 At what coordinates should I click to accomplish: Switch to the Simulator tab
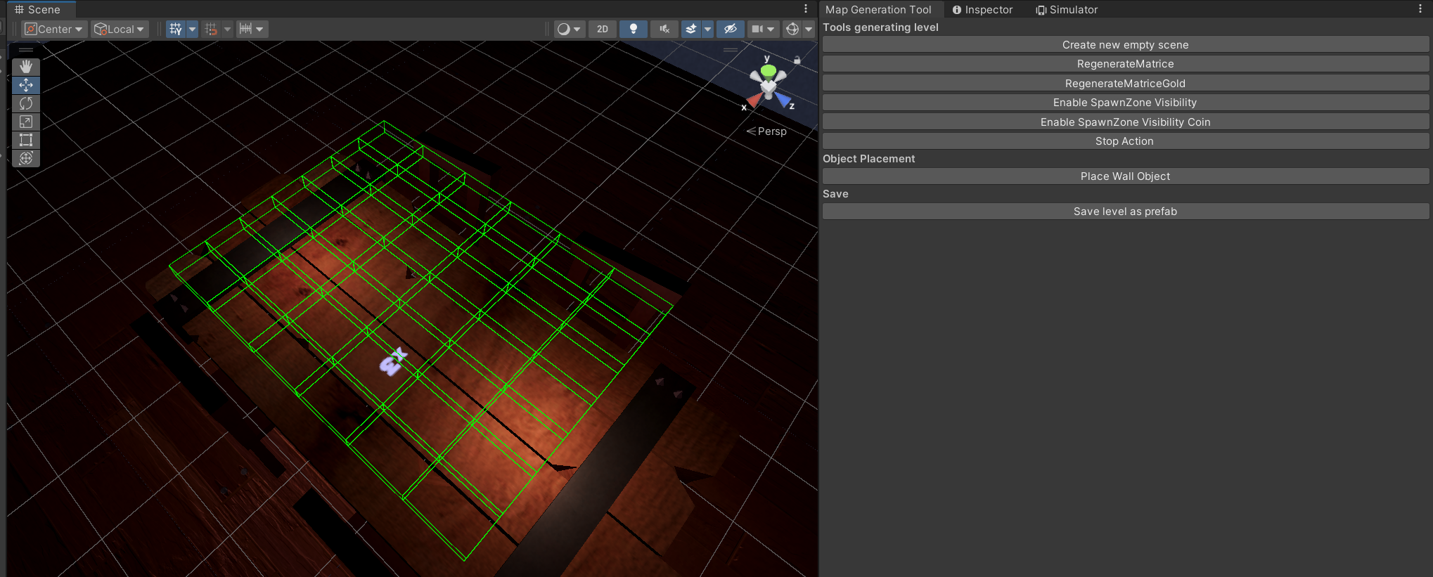coord(1067,10)
